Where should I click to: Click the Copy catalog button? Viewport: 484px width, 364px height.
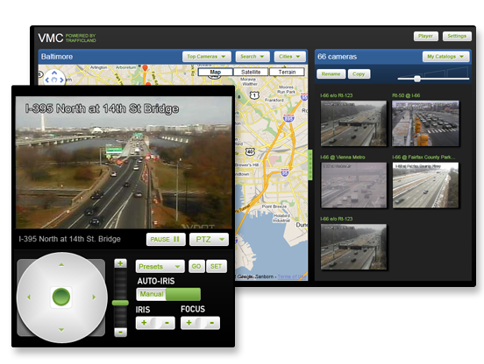[x=359, y=73]
